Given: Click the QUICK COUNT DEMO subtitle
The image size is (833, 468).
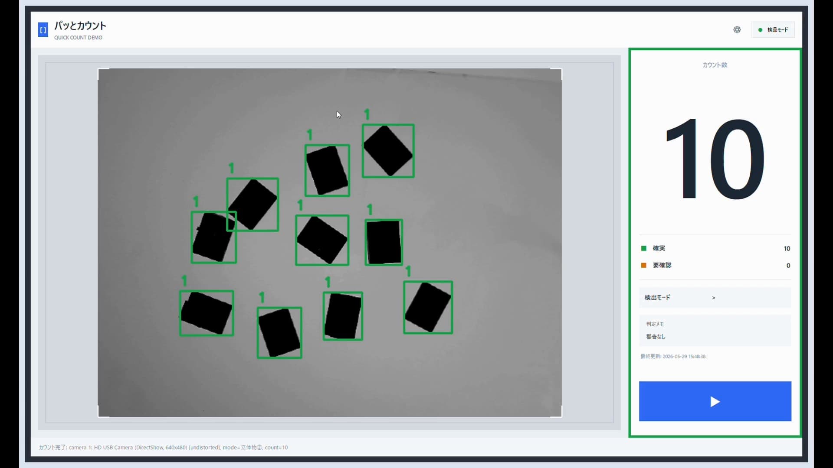Looking at the screenshot, I should tap(78, 38).
